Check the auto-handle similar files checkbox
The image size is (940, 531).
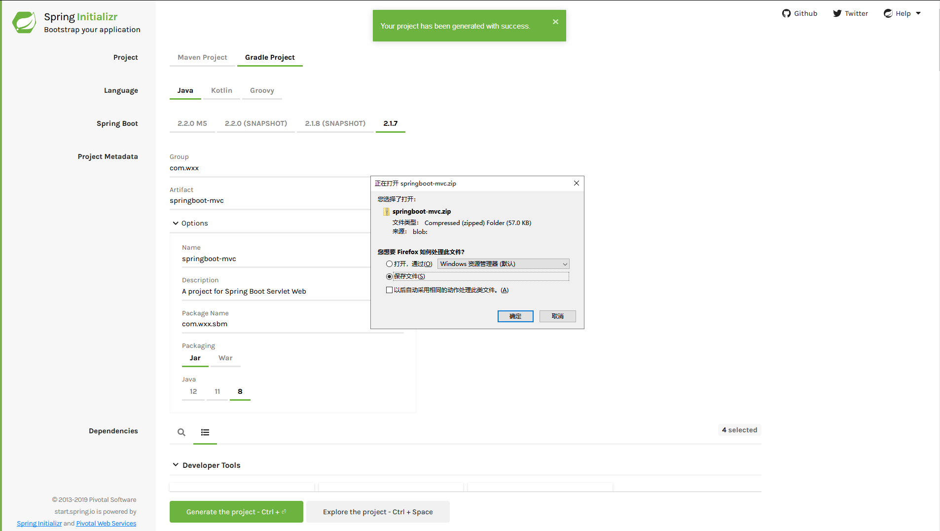[x=389, y=290]
